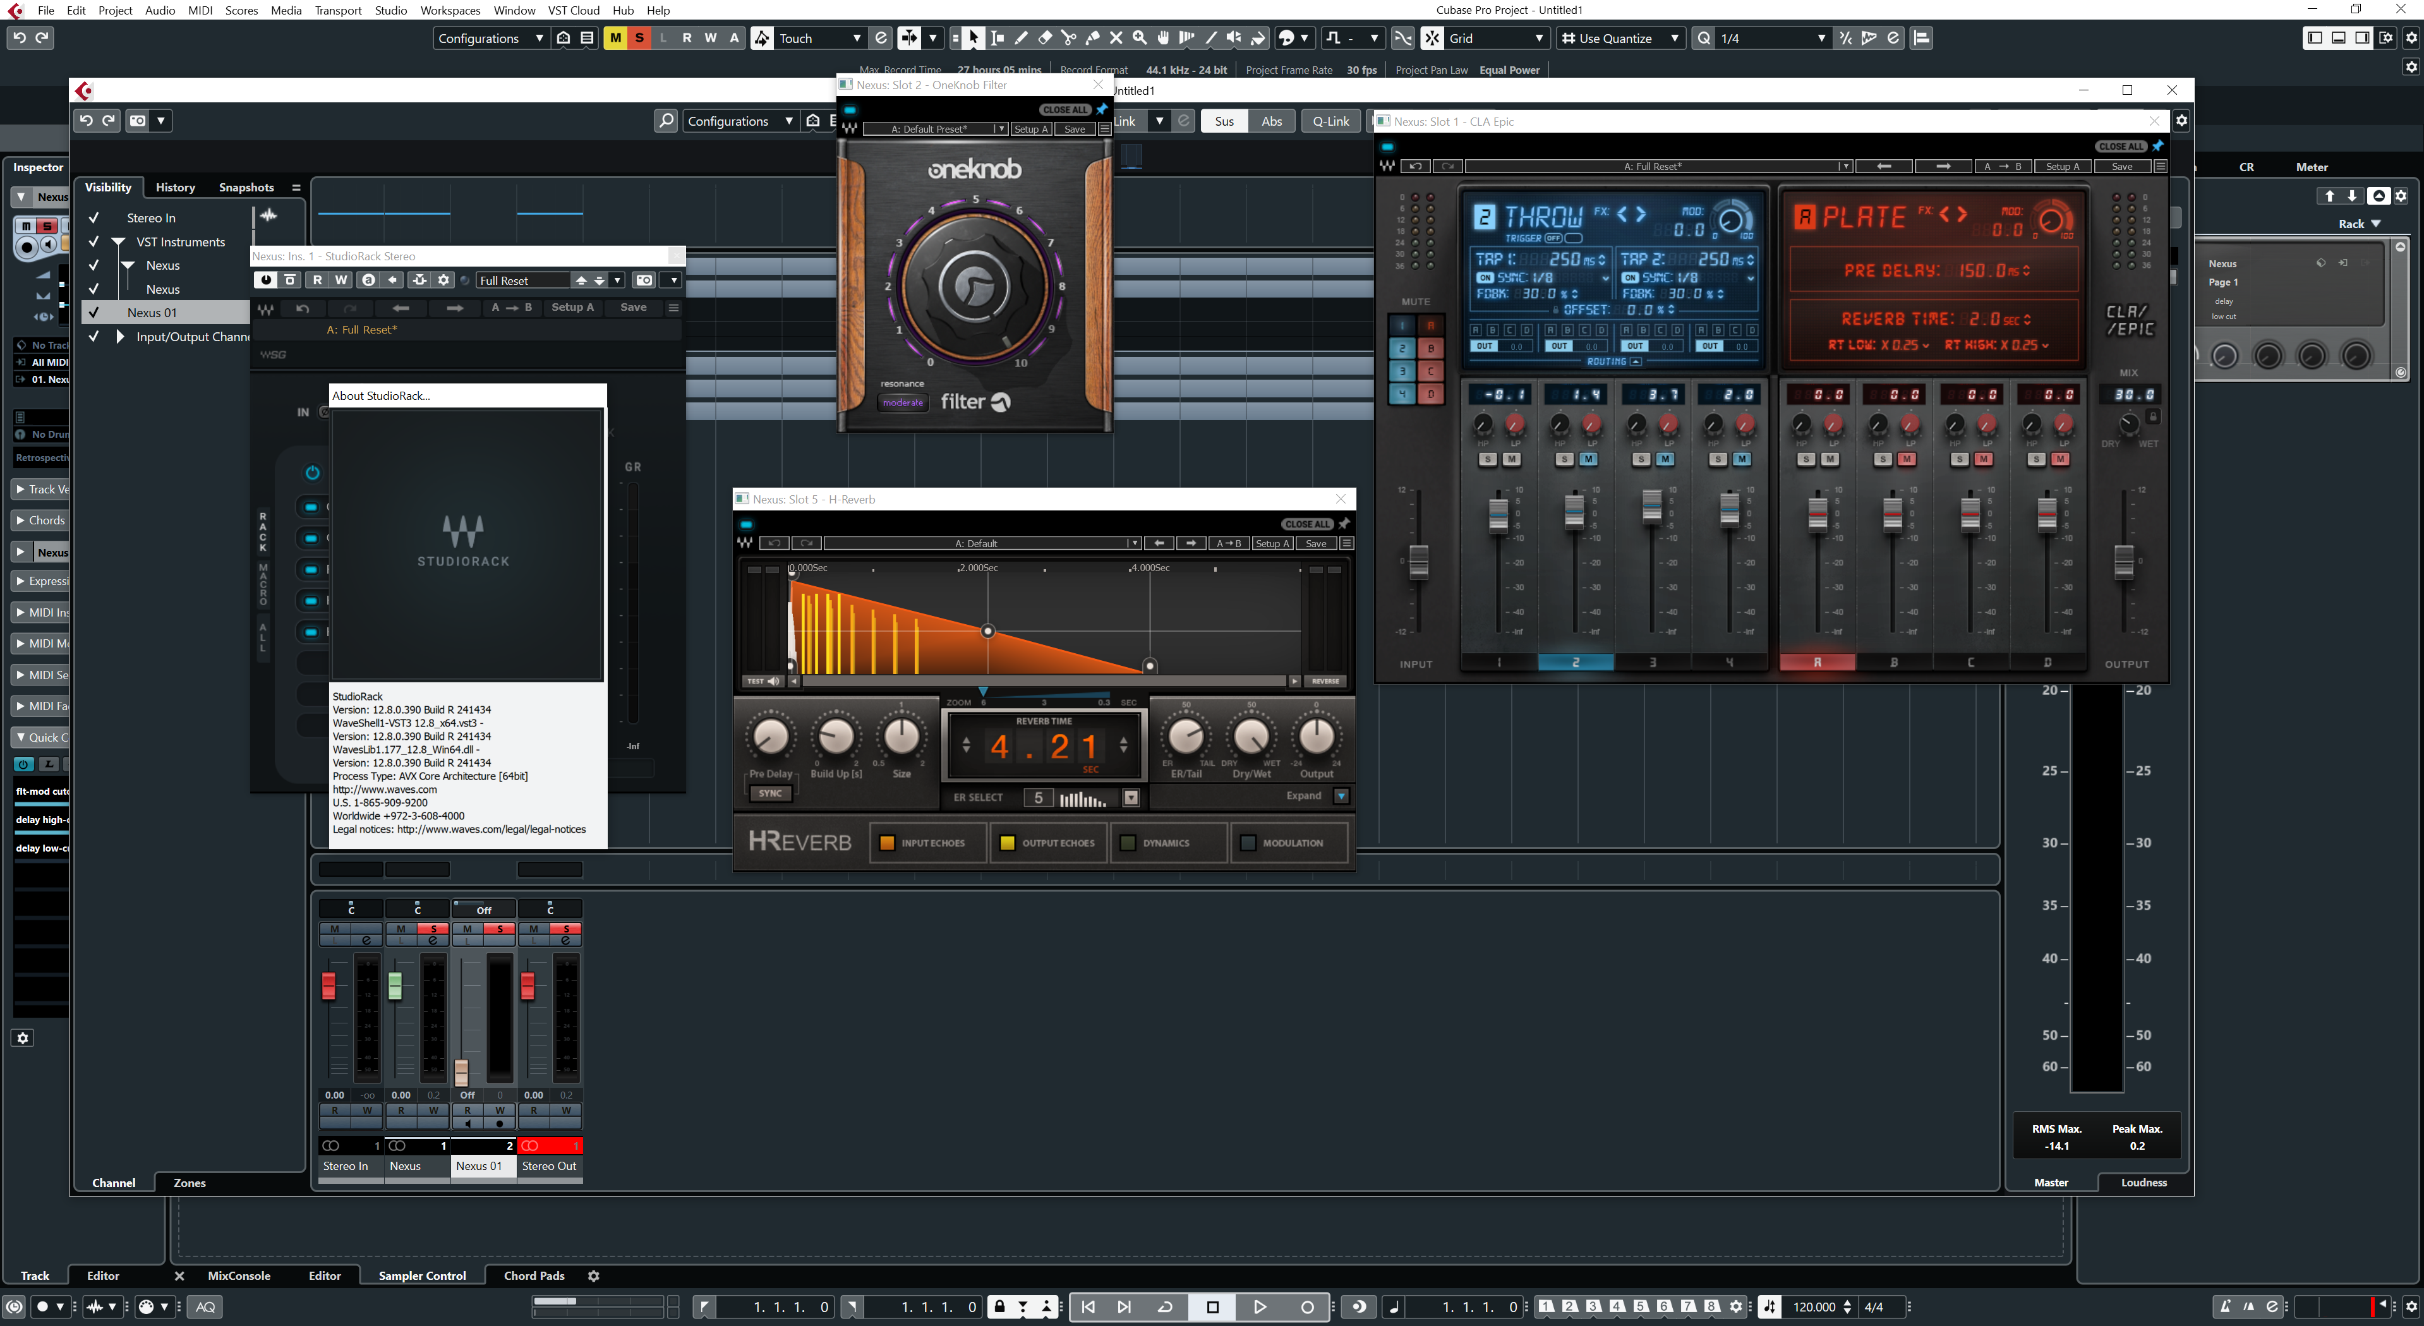Select the hand Comp tool
The width and height of the screenshot is (2424, 1326).
[x=1163, y=38]
